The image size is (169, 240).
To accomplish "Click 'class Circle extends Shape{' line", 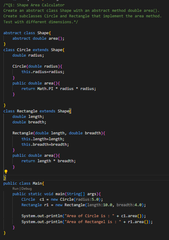I will 34,50.
